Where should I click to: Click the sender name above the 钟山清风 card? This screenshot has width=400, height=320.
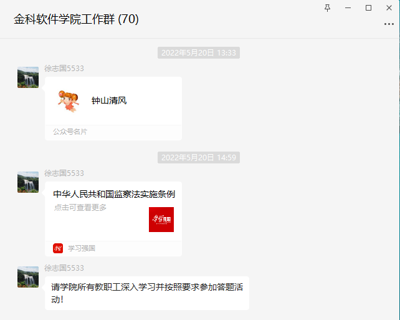64,69
